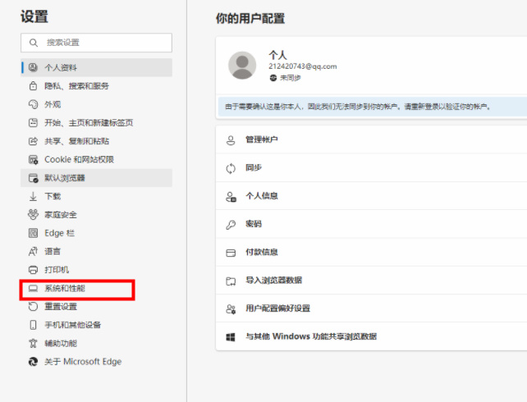Image resolution: width=527 pixels, height=402 pixels.
Task: Open 打印机 printer settings
Action: point(97,270)
